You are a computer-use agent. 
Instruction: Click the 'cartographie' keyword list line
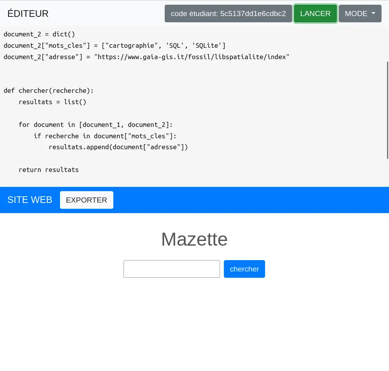coord(114,45)
